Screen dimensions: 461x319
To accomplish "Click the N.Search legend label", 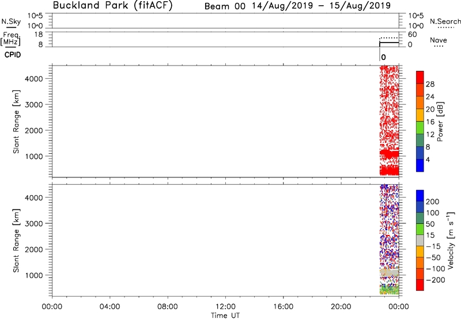I will point(445,21).
